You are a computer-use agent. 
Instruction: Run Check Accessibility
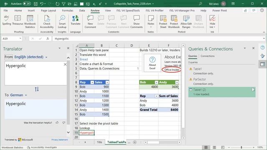tap(47, 22)
